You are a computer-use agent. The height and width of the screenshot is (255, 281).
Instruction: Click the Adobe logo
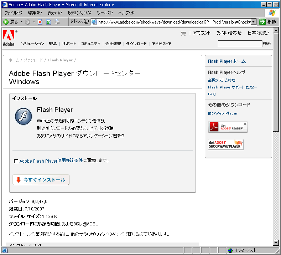(x=9, y=38)
